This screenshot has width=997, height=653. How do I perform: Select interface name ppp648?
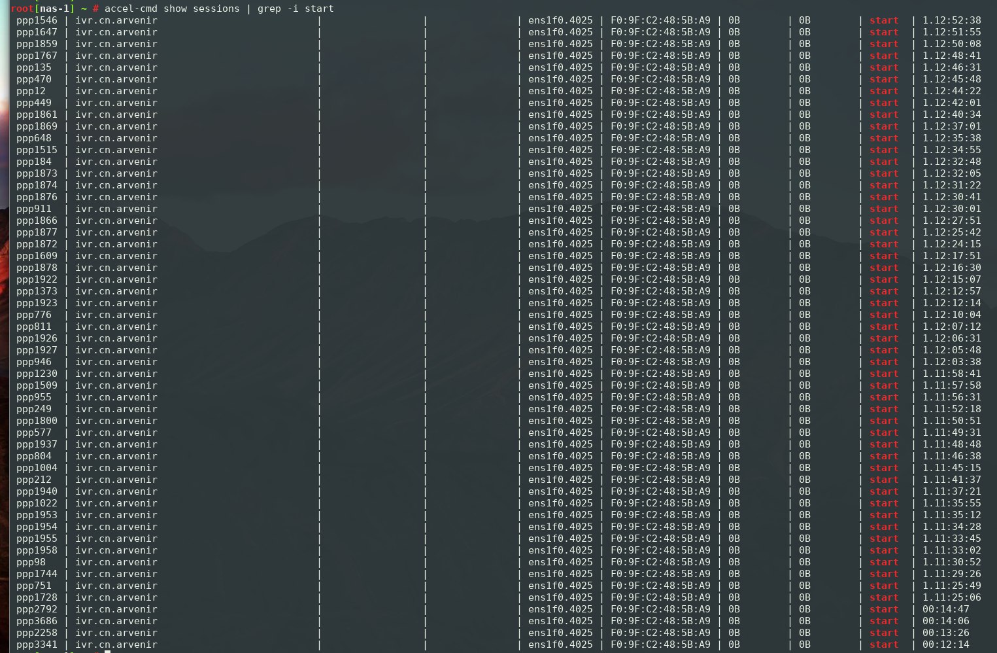coord(34,138)
